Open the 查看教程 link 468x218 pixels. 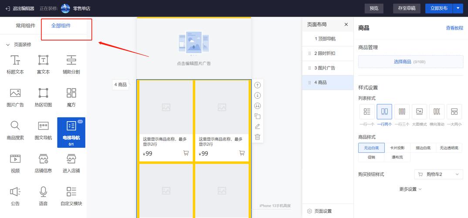(x=454, y=28)
